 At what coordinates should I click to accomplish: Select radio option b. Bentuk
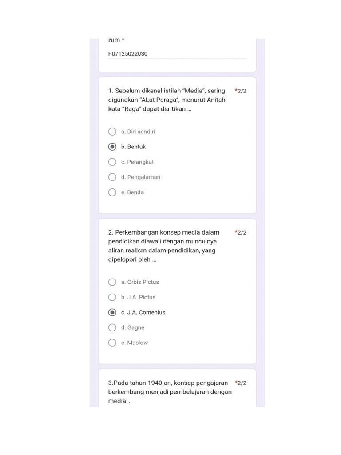(x=112, y=147)
